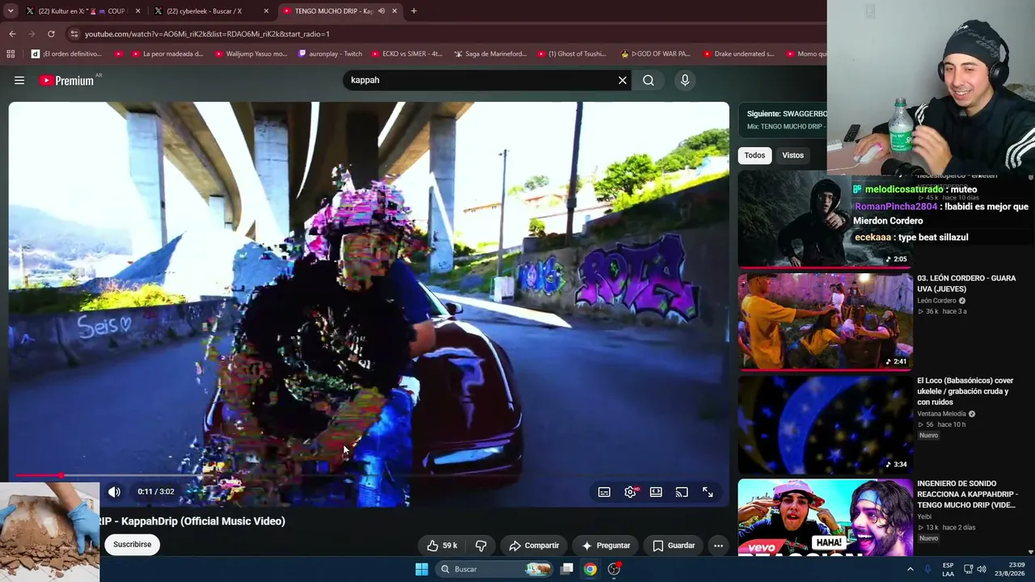Go back in the browser

[x=12, y=34]
